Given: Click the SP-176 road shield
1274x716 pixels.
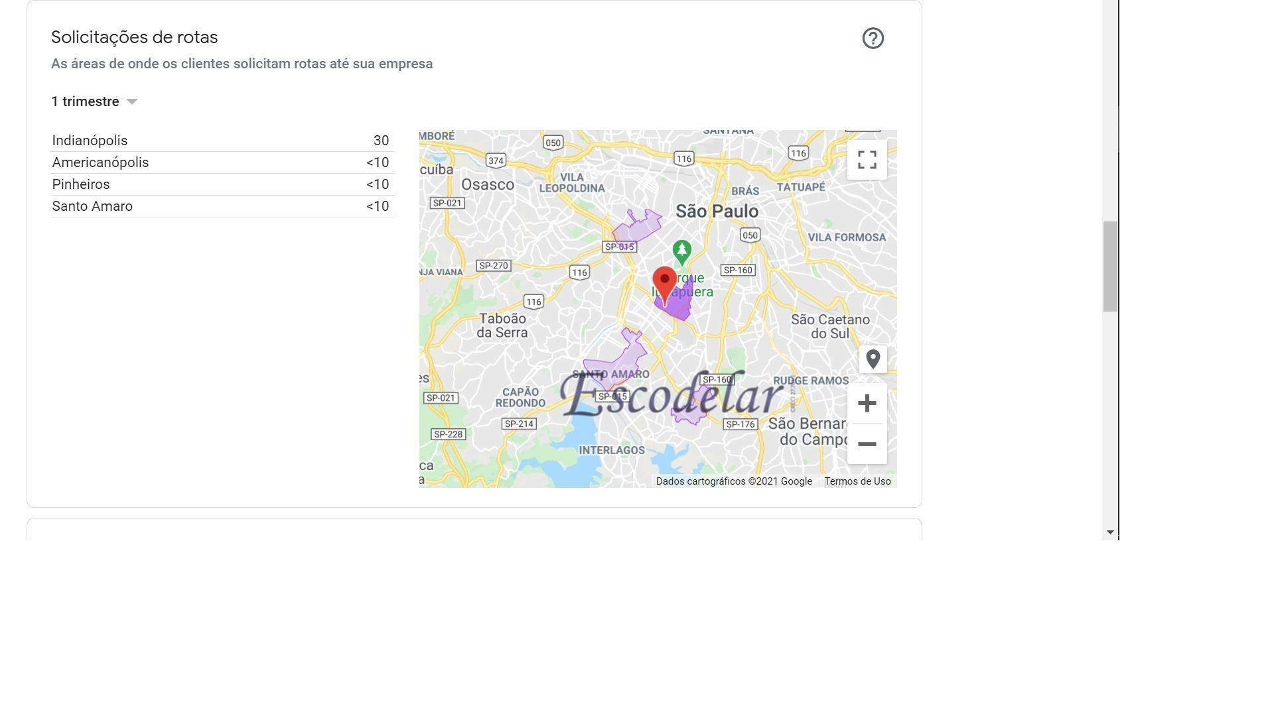Looking at the screenshot, I should (x=741, y=424).
